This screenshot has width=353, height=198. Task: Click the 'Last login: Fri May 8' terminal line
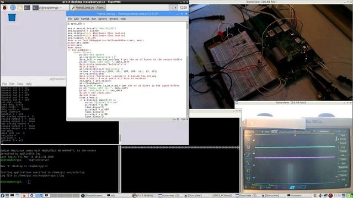point(27,157)
